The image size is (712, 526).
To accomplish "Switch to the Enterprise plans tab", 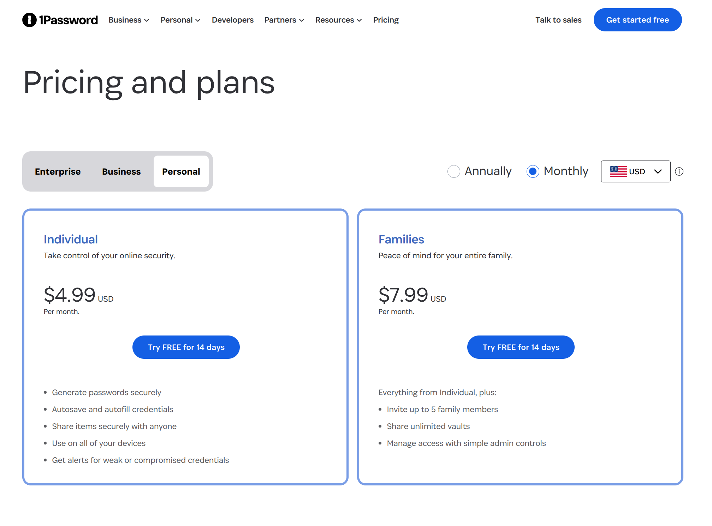I will 58,171.
